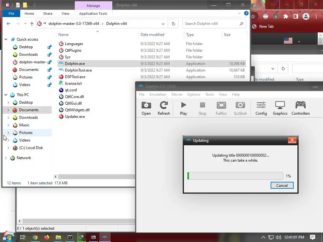Open the Tools menu in Dolphin
Screen dimensions: 323x242
209,95
